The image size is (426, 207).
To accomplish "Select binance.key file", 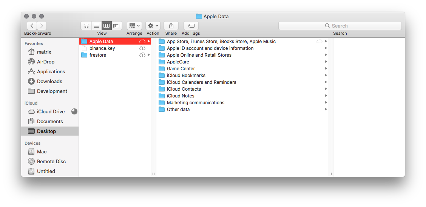I will pyautogui.click(x=115, y=48).
